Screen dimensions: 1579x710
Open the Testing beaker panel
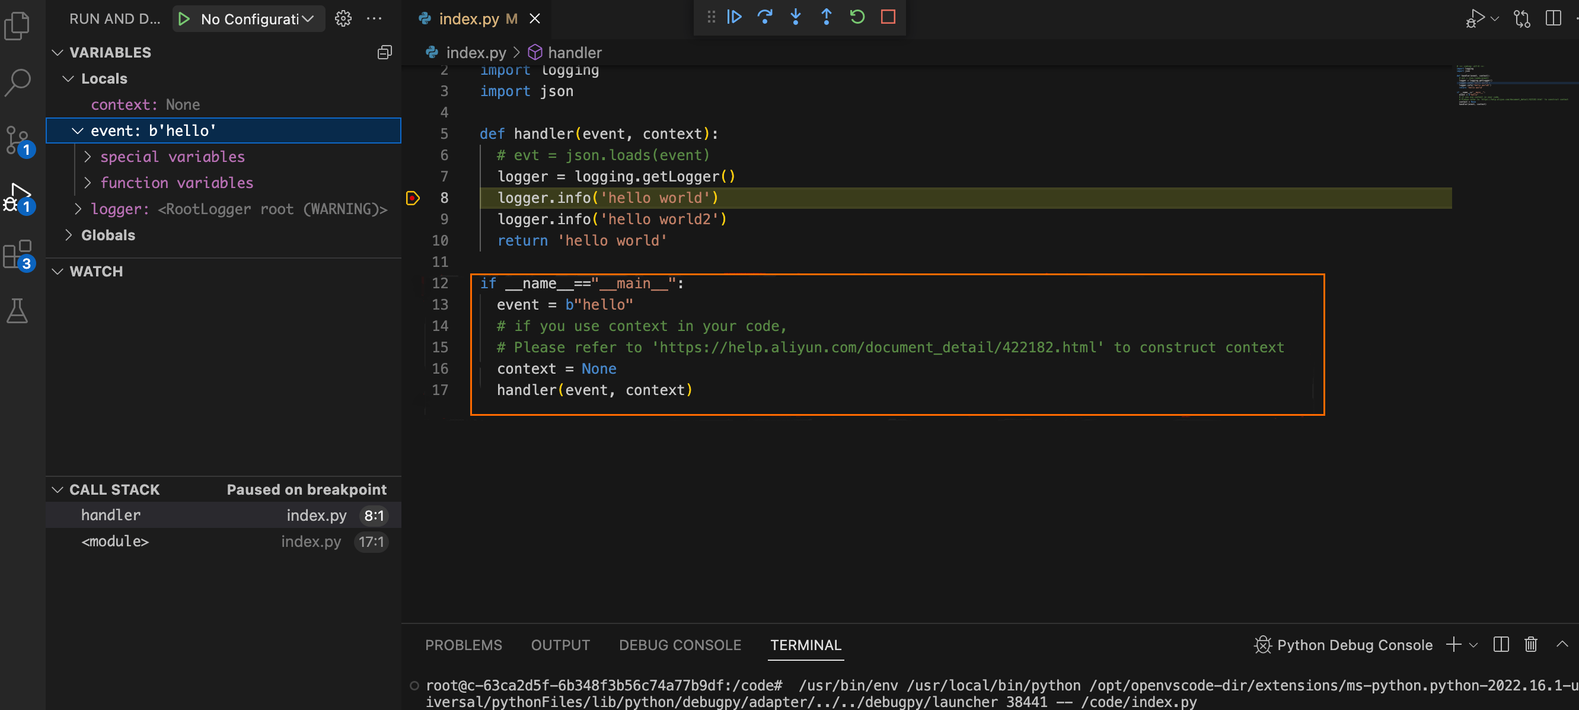(18, 310)
